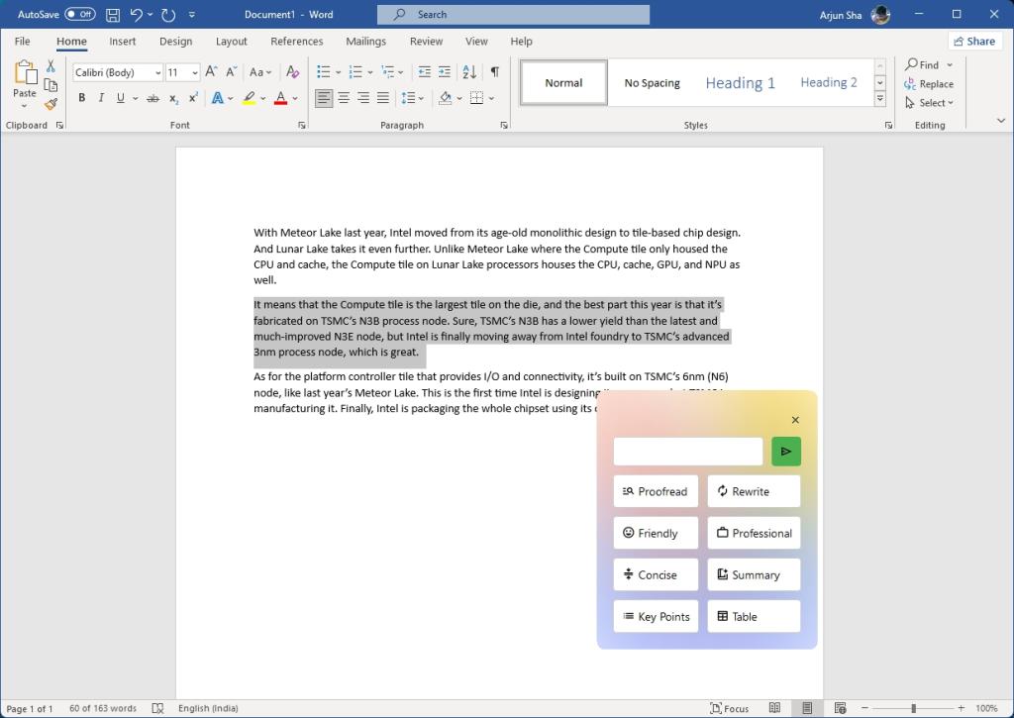Justify the text
The width and height of the screenshot is (1014, 718).
[383, 98]
